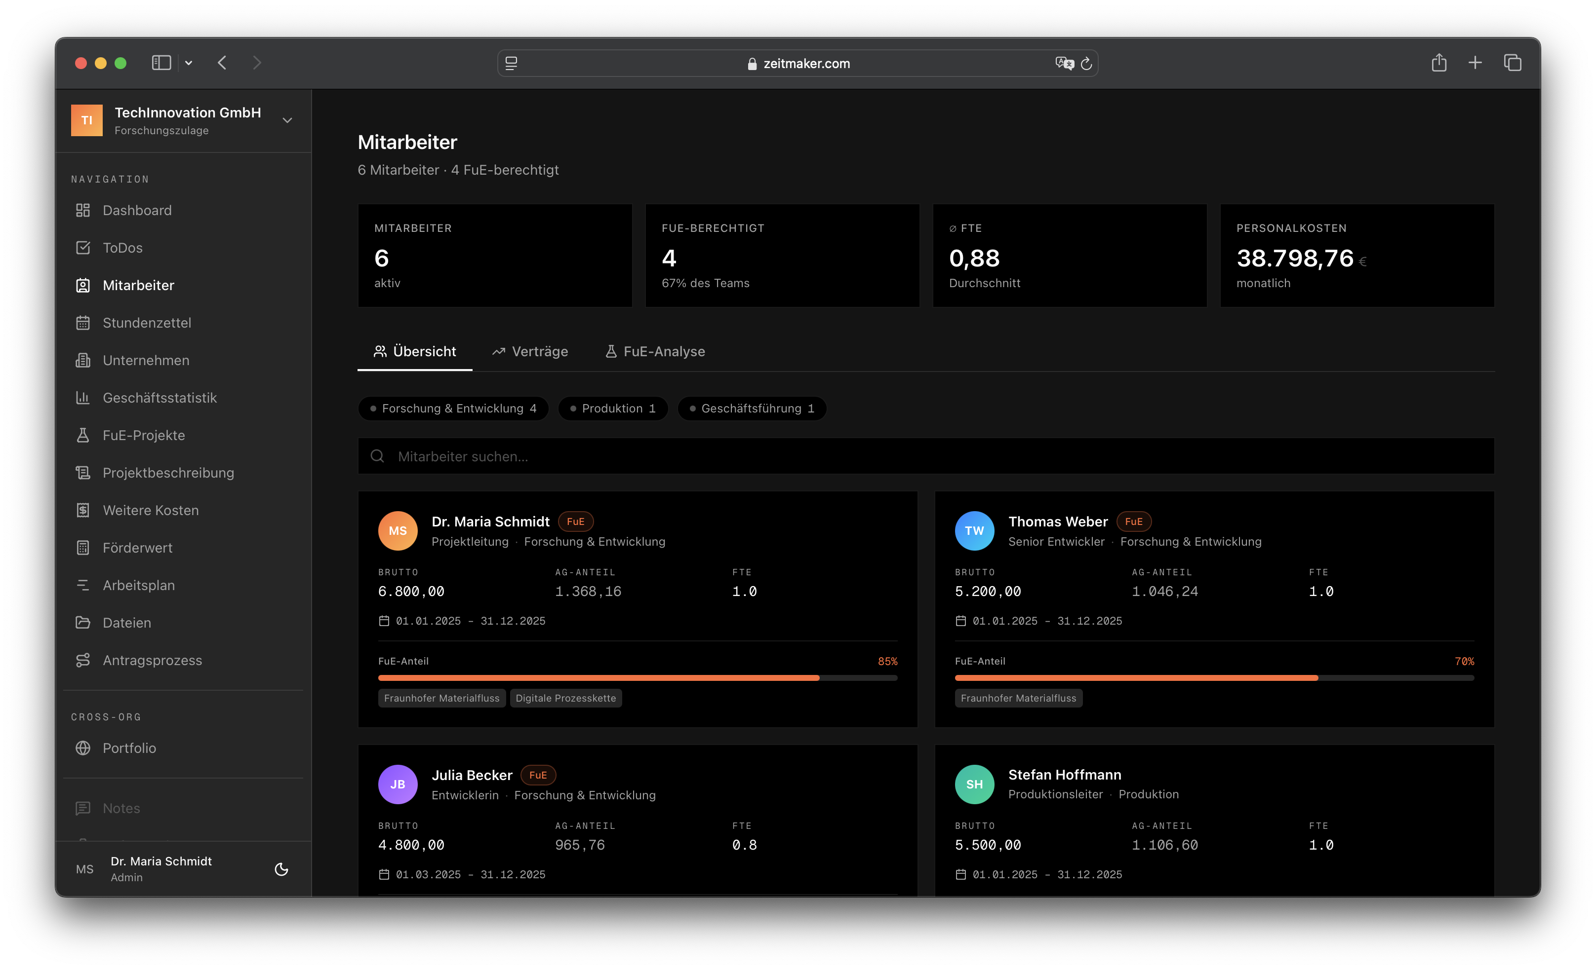
Task: Reload page with refresh icon
Action: [x=1086, y=64]
